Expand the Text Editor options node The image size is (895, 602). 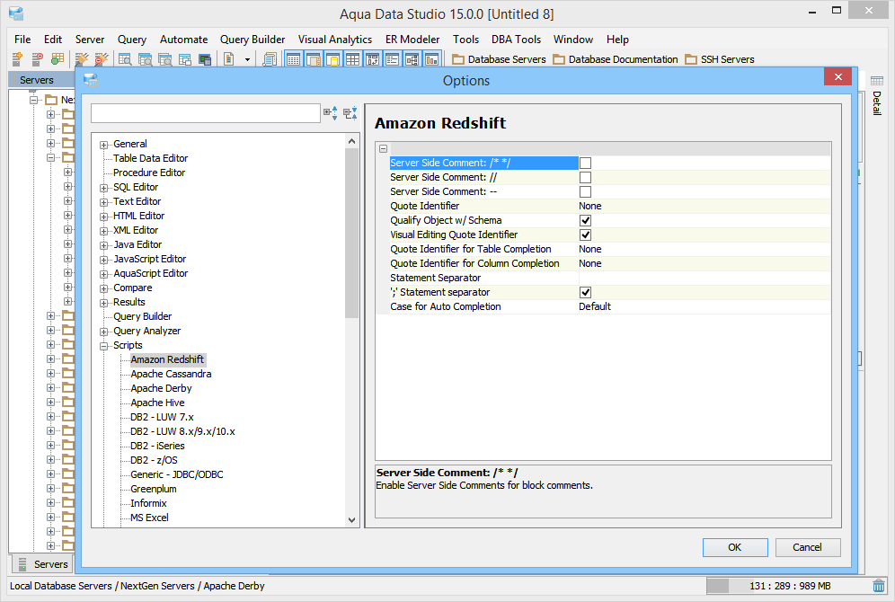click(104, 202)
